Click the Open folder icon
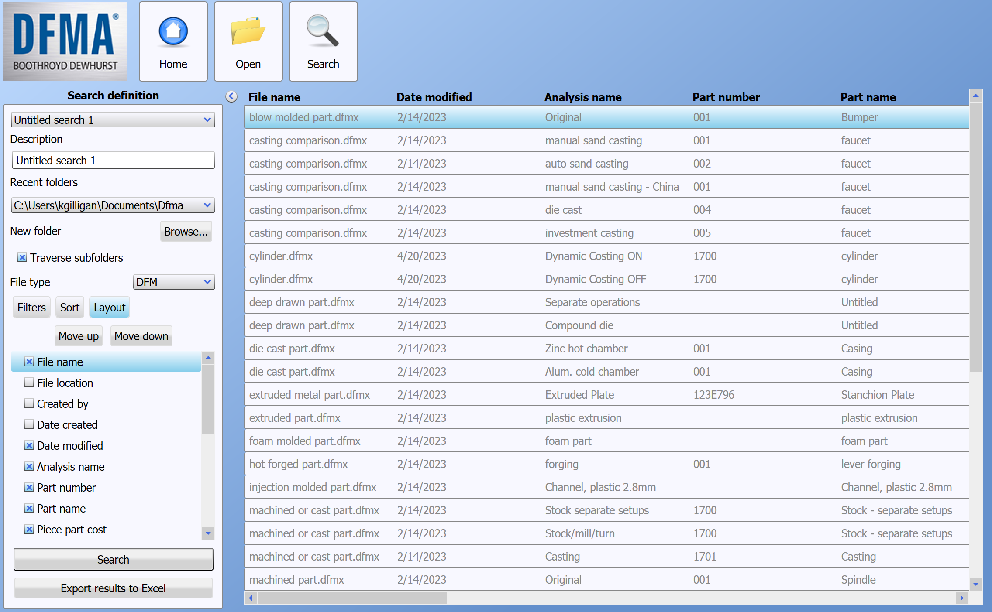Screen dimensions: 992x612 248,41
